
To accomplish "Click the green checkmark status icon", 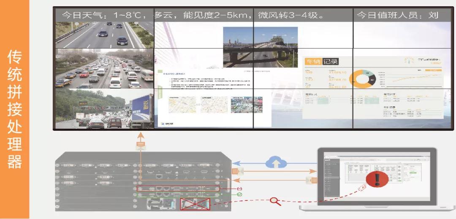I will click(x=239, y=195).
